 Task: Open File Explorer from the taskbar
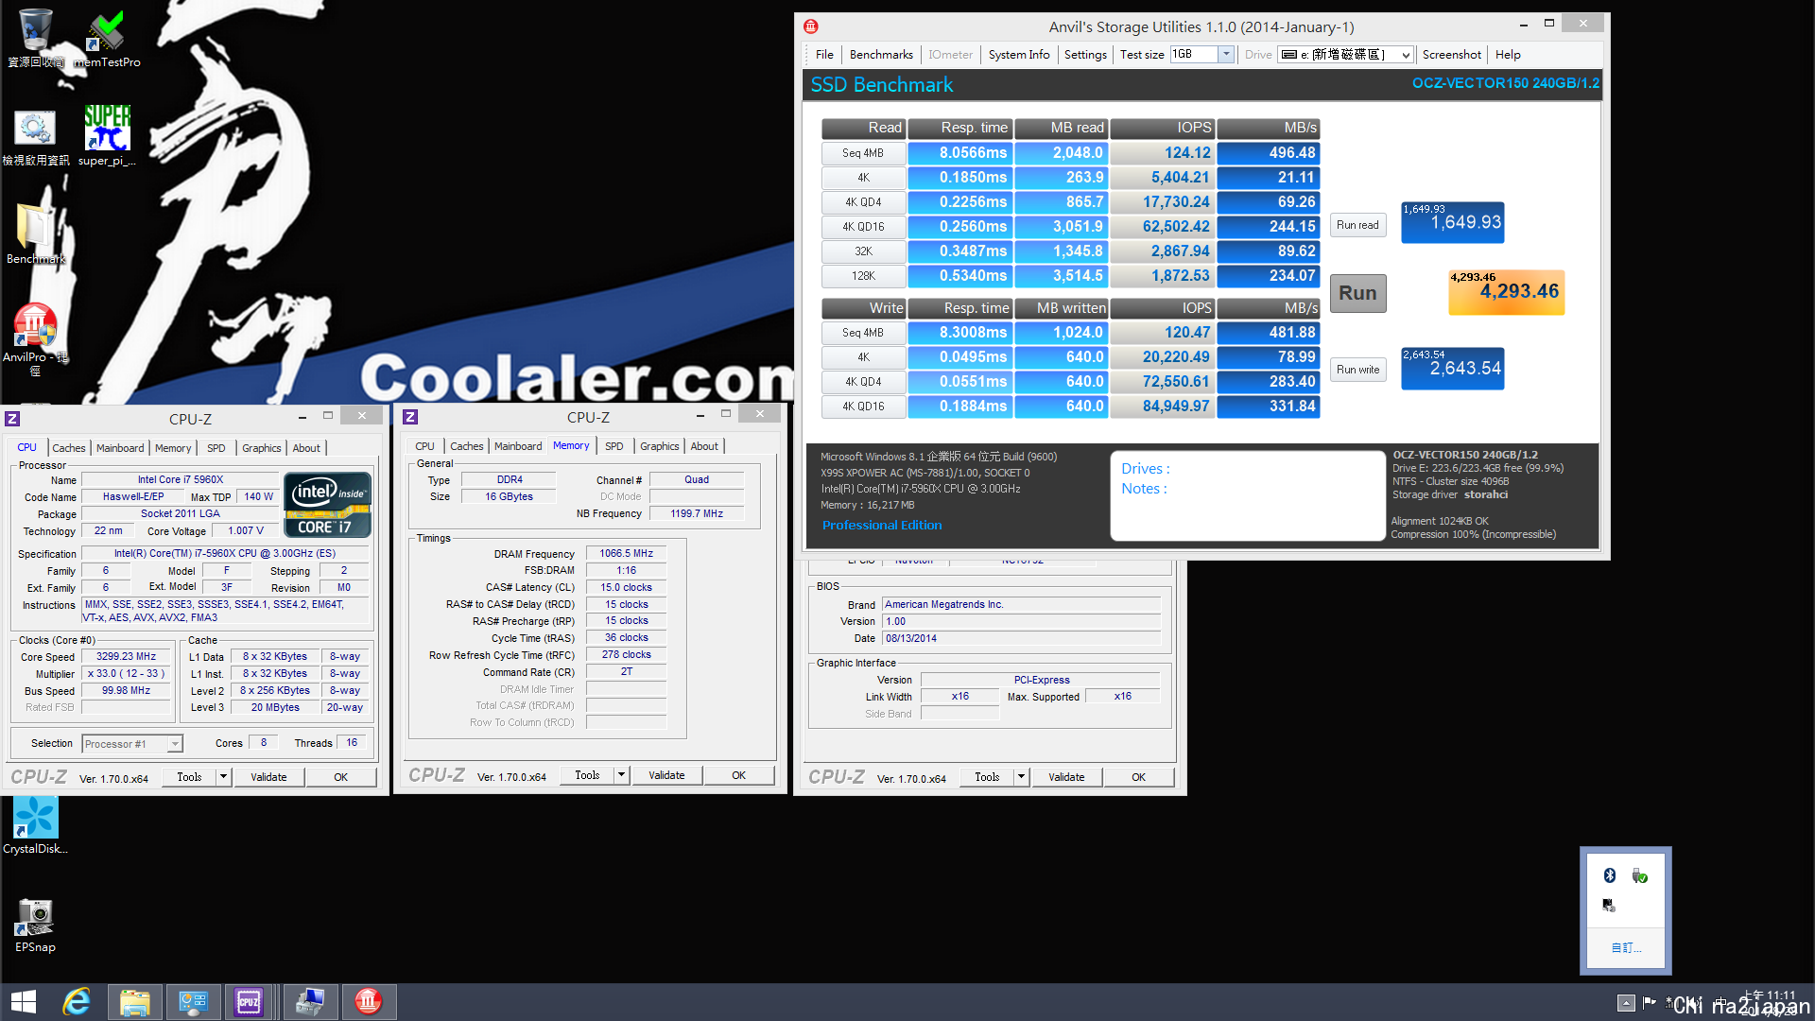pos(134,1002)
